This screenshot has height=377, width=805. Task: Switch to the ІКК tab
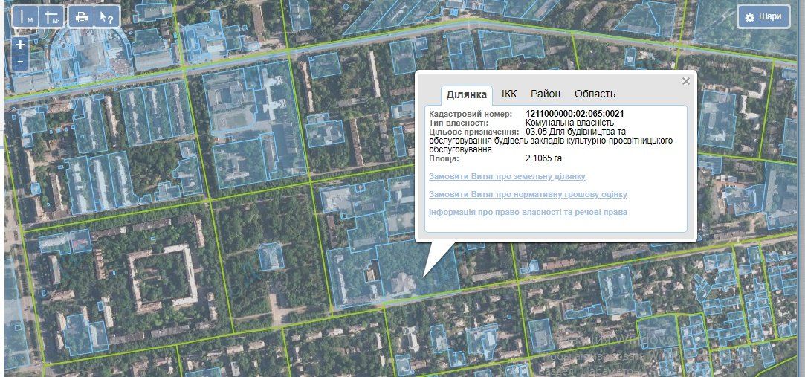point(509,94)
